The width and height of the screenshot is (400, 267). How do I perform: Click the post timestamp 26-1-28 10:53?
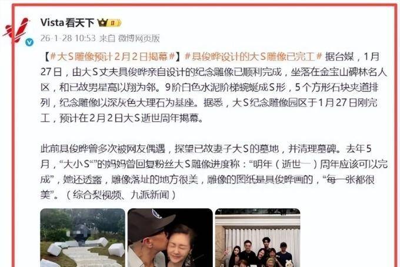point(68,38)
